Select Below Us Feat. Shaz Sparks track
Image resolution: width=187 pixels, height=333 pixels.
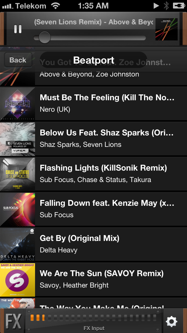click(107, 138)
